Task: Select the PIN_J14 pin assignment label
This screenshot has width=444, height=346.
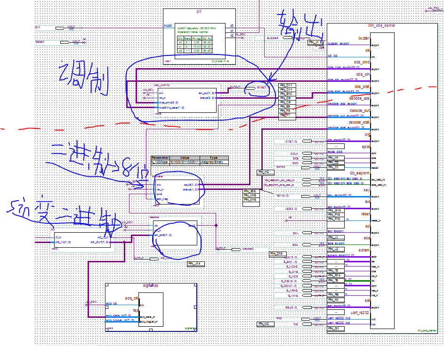Action: click(196, 264)
